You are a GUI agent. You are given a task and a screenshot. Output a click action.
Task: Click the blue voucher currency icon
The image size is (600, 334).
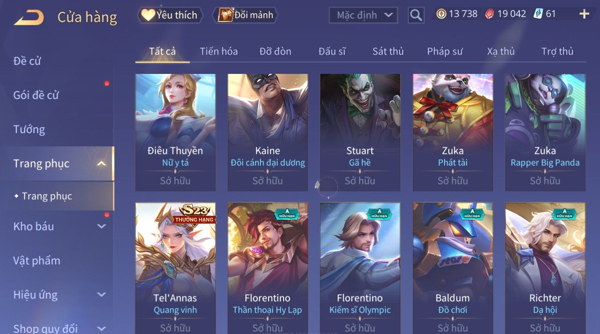(538, 14)
